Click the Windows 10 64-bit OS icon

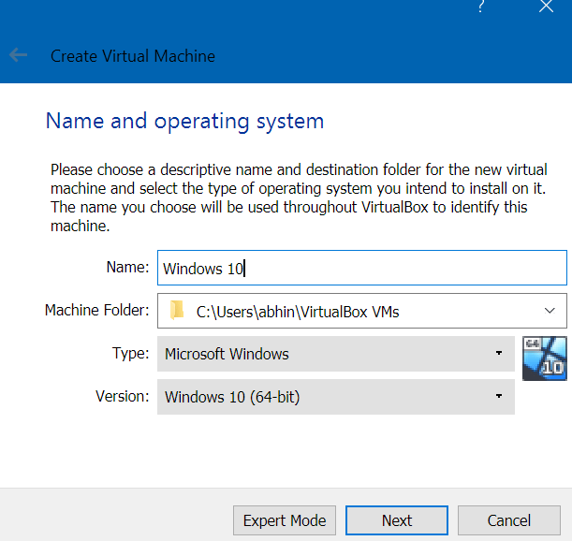coord(544,358)
